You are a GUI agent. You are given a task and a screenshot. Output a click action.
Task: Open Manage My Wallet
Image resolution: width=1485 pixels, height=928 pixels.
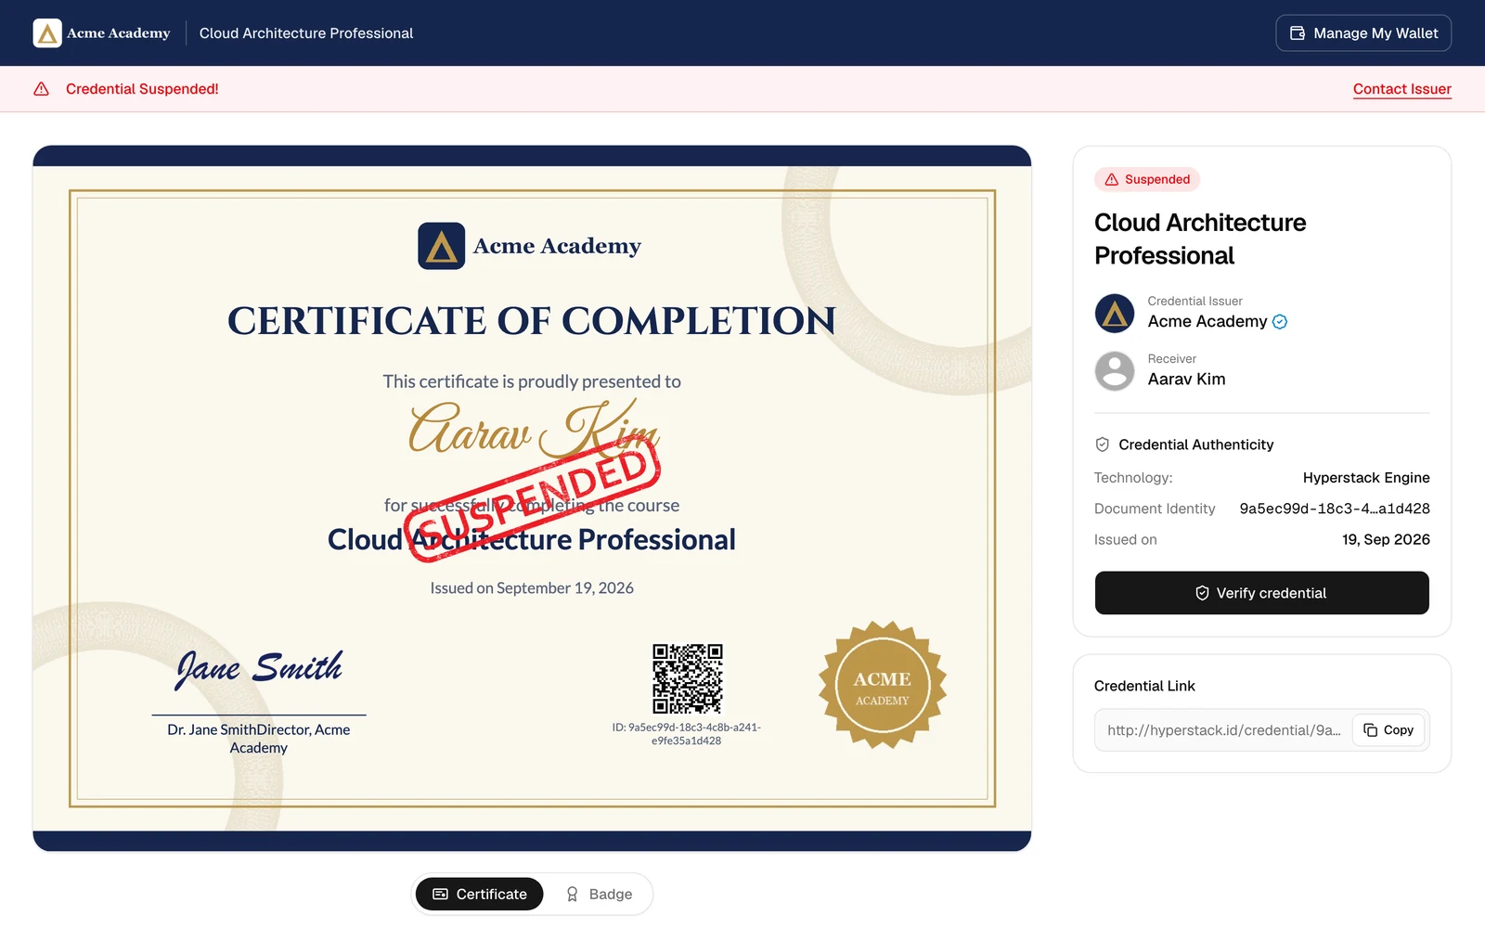coord(1363,33)
